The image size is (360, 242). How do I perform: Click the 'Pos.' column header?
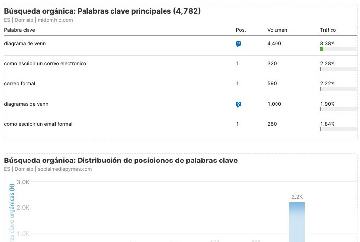(x=241, y=30)
